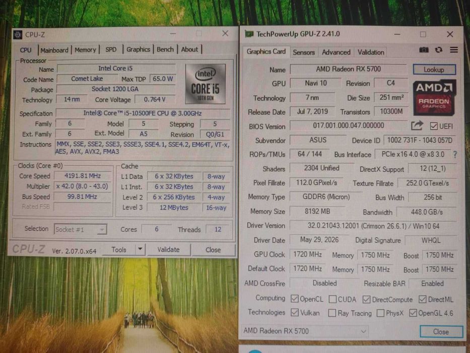Viewport: 470px width, 353px height.
Task: Click the CPU-Z title bar icon
Action: tap(18, 35)
